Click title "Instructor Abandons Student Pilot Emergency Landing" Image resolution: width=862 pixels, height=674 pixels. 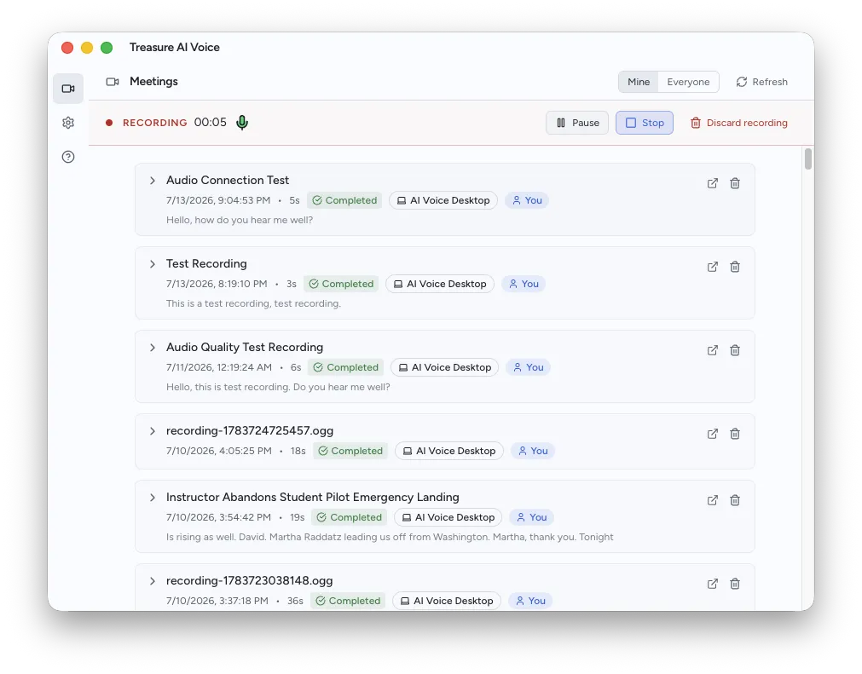pos(313,497)
